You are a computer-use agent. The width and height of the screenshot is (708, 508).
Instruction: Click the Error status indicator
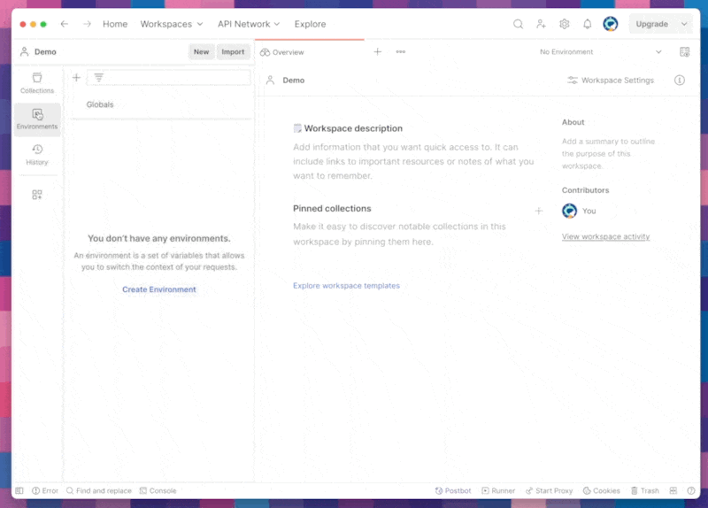[45, 490]
